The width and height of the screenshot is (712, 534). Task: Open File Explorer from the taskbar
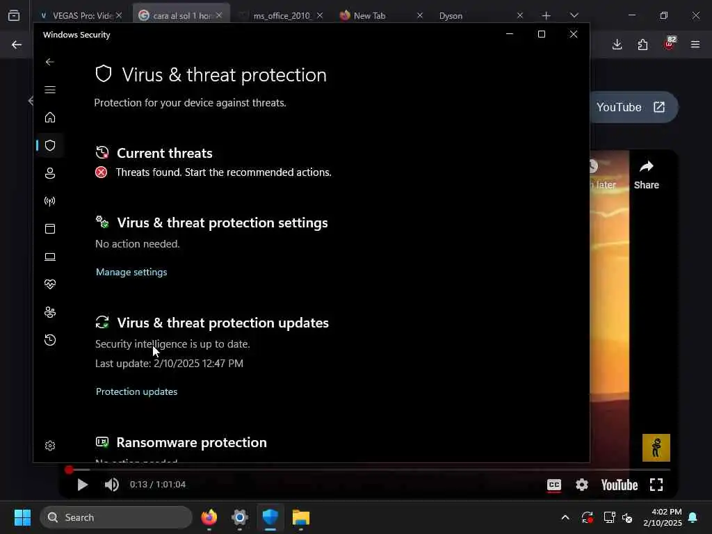(x=300, y=517)
